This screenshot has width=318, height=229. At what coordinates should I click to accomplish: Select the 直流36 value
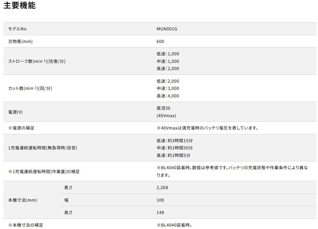coord(164,108)
